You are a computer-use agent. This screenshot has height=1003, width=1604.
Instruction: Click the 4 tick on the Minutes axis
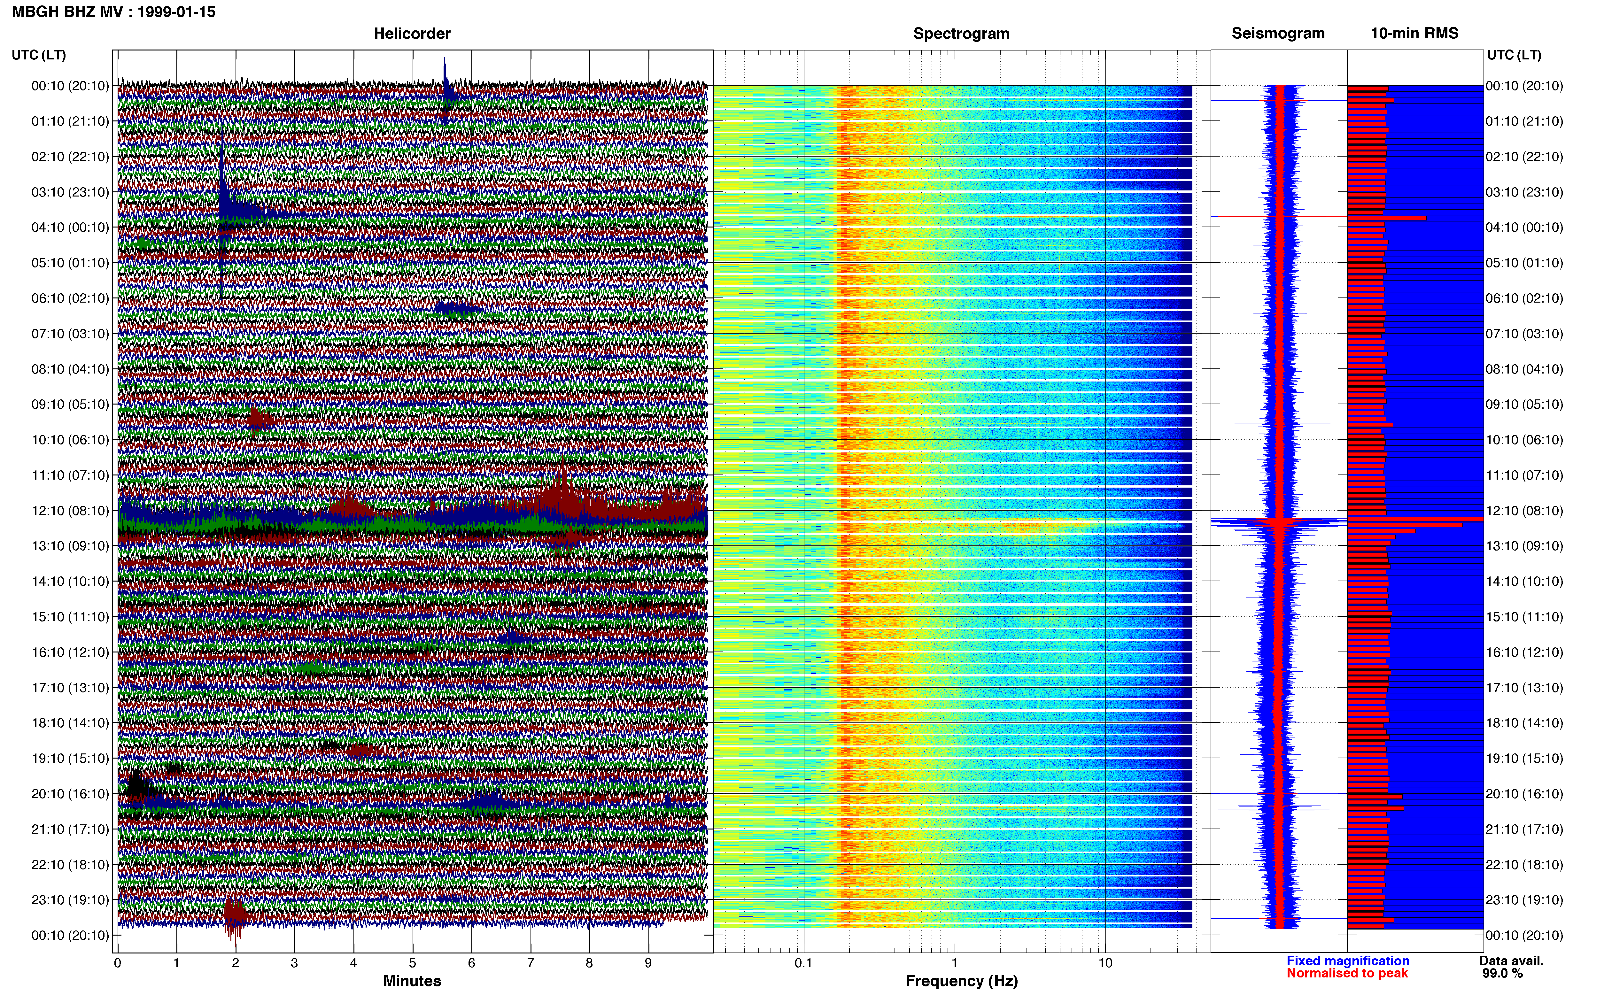point(353,963)
